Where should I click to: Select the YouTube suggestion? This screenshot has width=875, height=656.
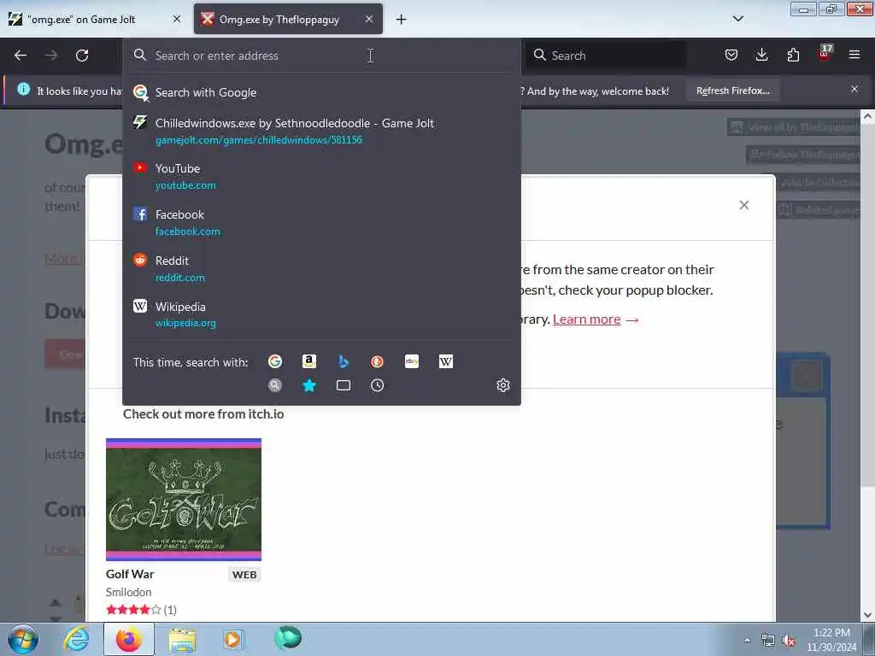pyautogui.click(x=321, y=176)
